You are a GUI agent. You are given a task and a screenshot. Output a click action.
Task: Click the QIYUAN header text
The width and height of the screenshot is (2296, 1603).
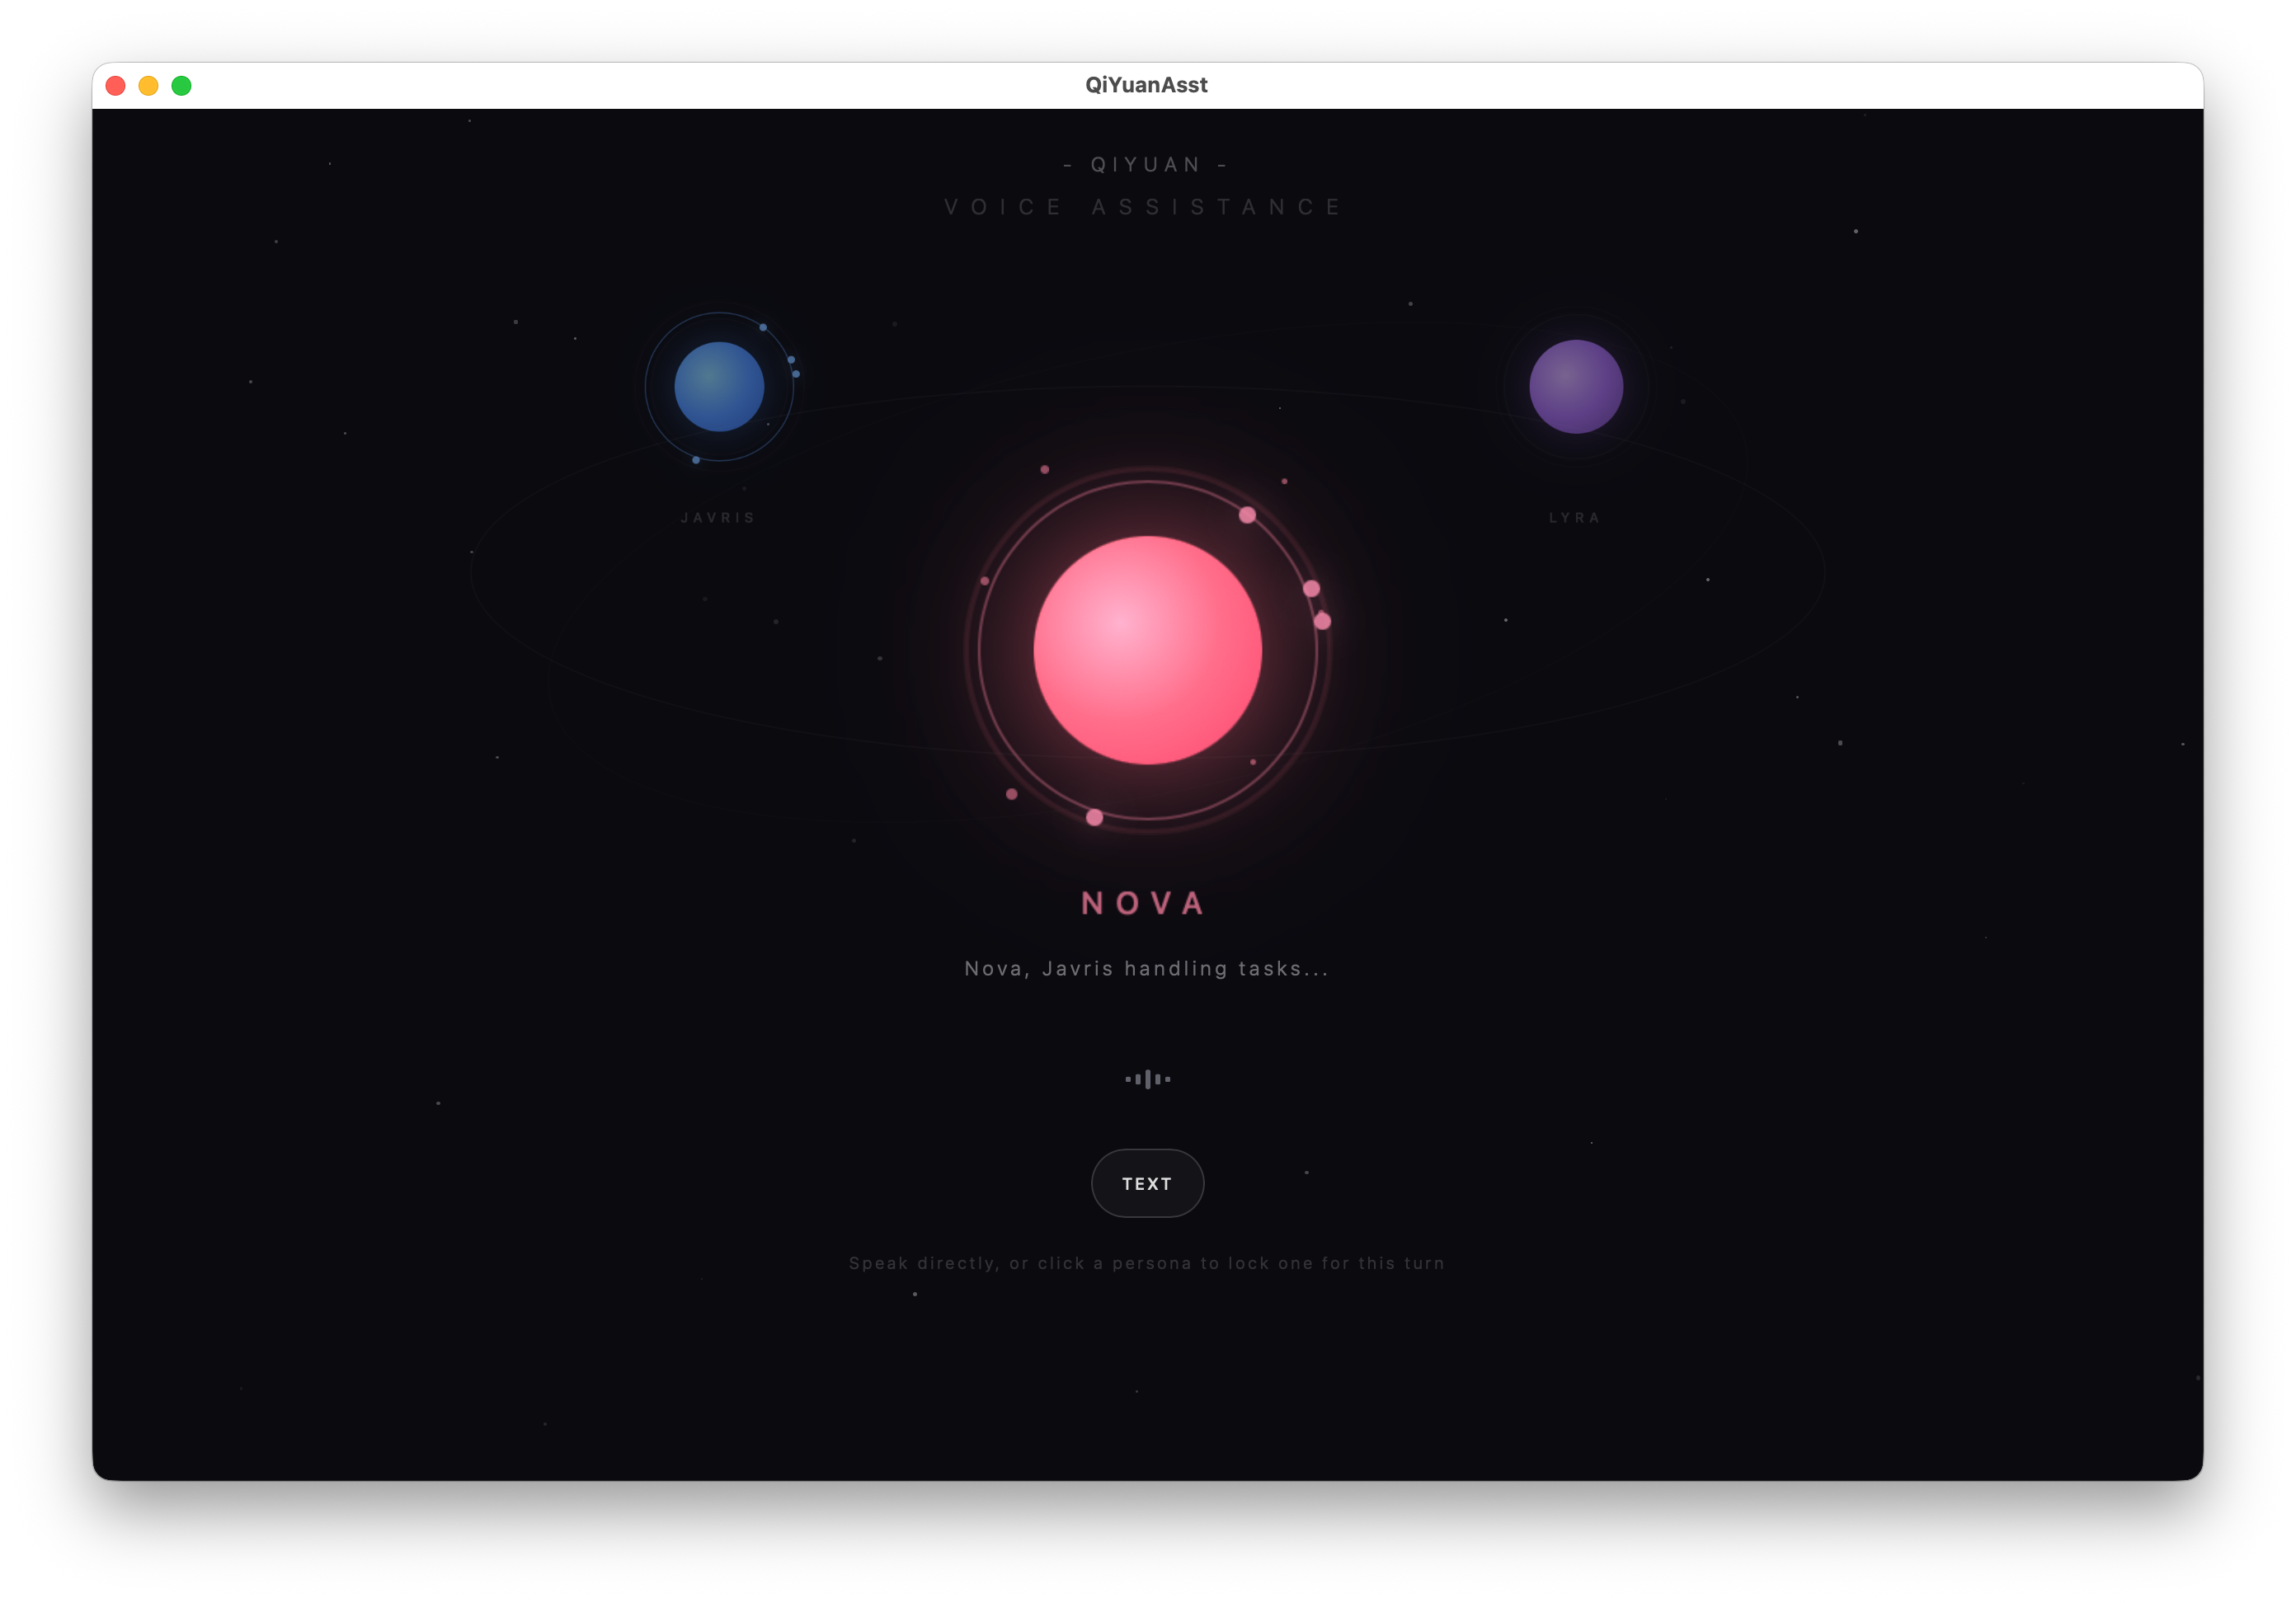(1146, 165)
